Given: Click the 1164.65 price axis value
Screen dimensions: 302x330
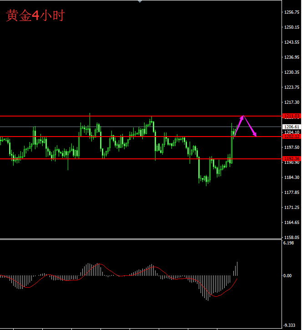Looking at the screenshot, I should click(x=292, y=223).
